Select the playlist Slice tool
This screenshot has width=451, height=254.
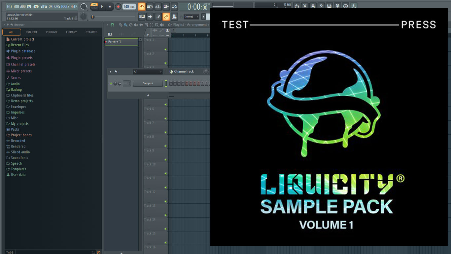[146, 25]
